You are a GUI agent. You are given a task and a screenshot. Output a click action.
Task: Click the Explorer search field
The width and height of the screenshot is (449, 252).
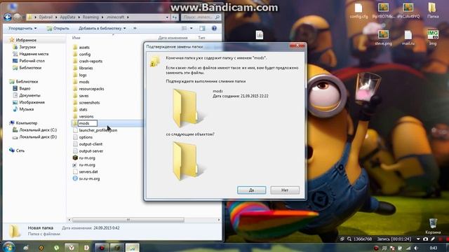[201, 17]
